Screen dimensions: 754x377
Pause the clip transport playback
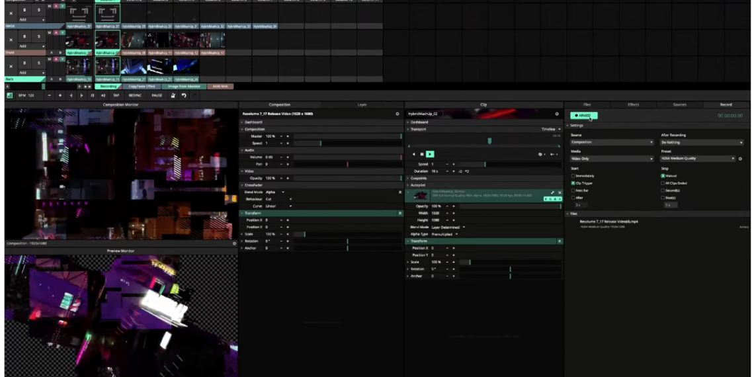422,154
